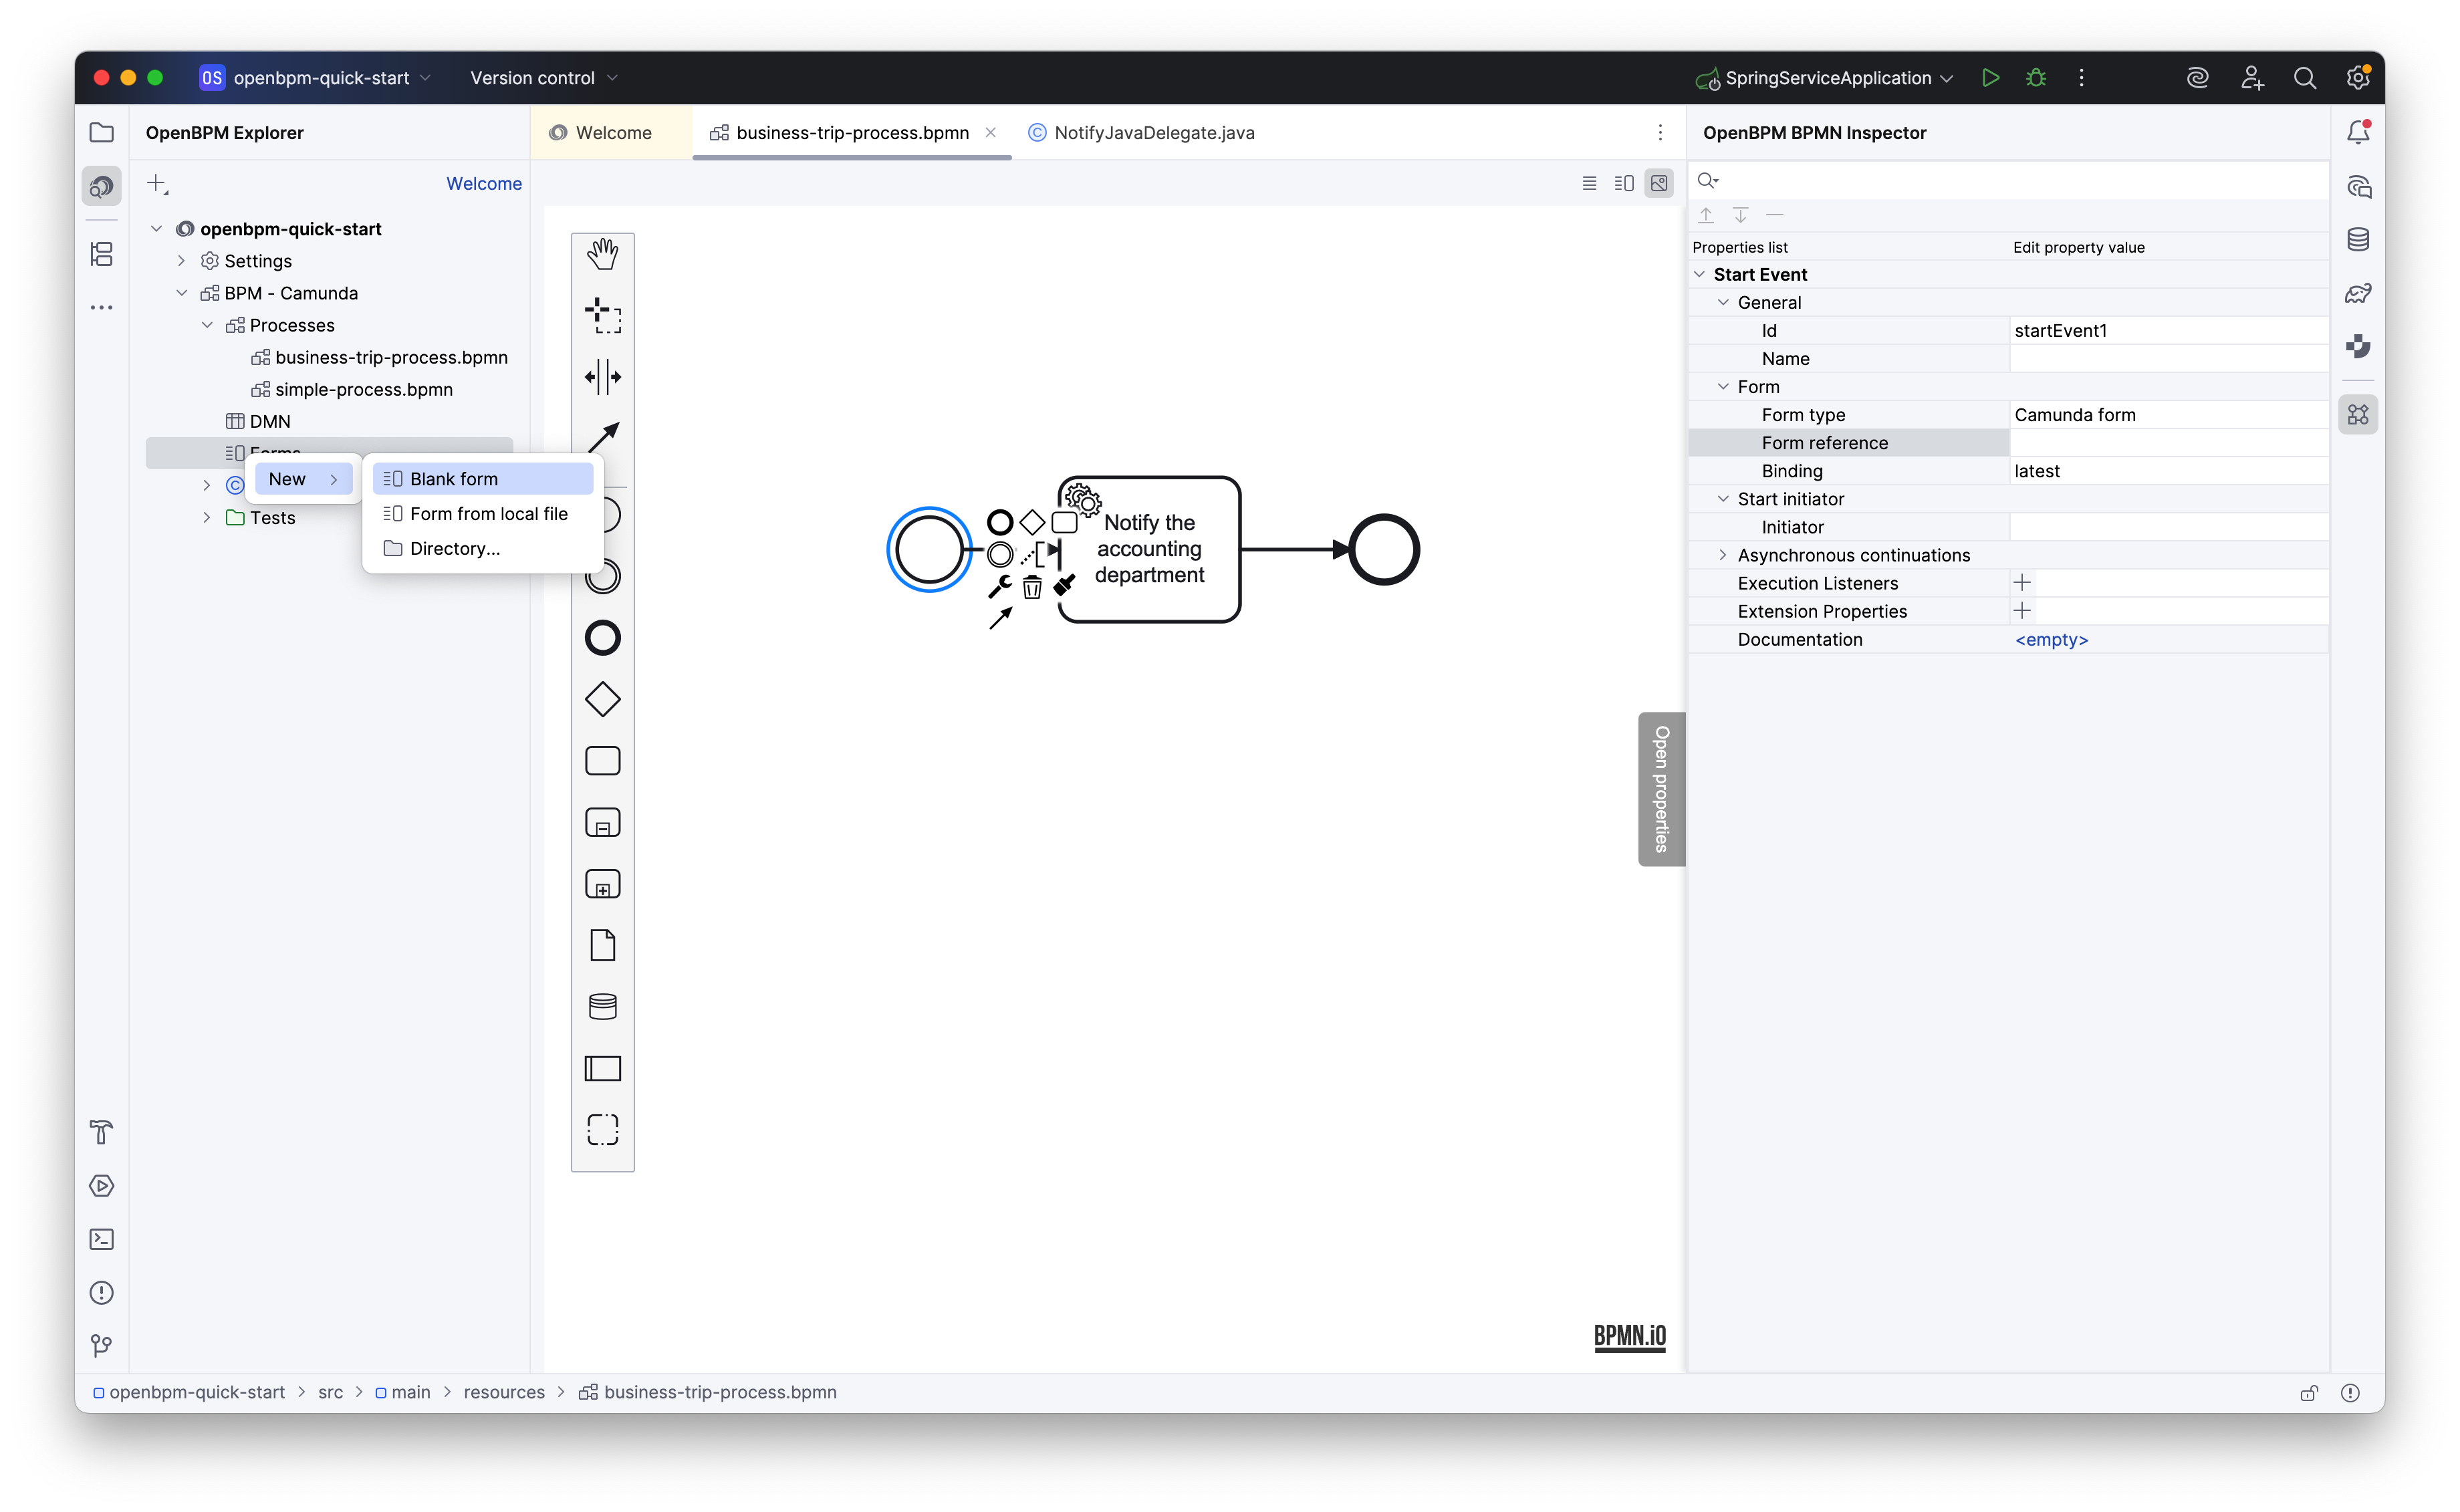Activate the Lasso selection tool

pyautogui.click(x=602, y=315)
